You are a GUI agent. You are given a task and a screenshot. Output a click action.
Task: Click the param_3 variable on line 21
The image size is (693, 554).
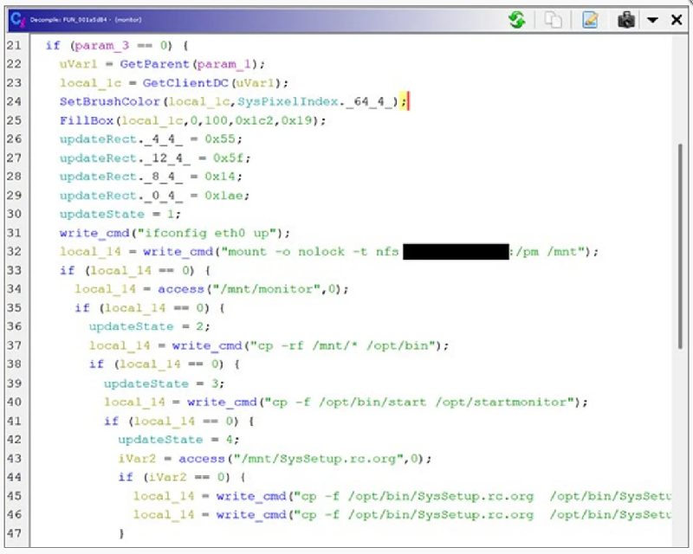click(x=101, y=45)
